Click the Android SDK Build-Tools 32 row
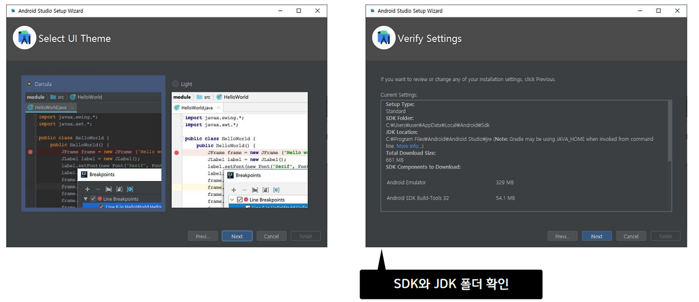699x302 pixels. pos(451,198)
